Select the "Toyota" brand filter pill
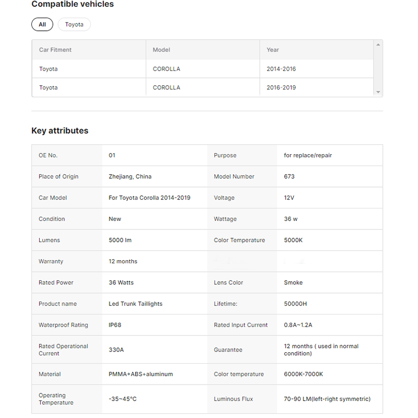 pos(74,25)
